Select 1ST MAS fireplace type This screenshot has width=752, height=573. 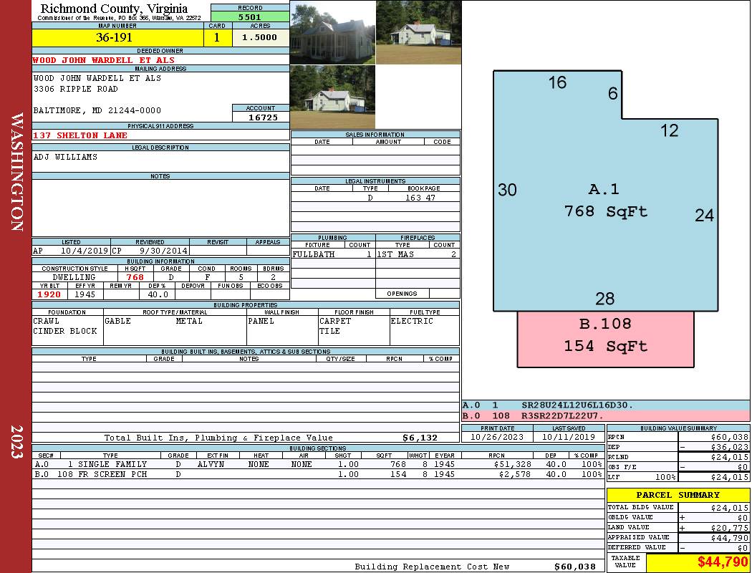pos(395,254)
